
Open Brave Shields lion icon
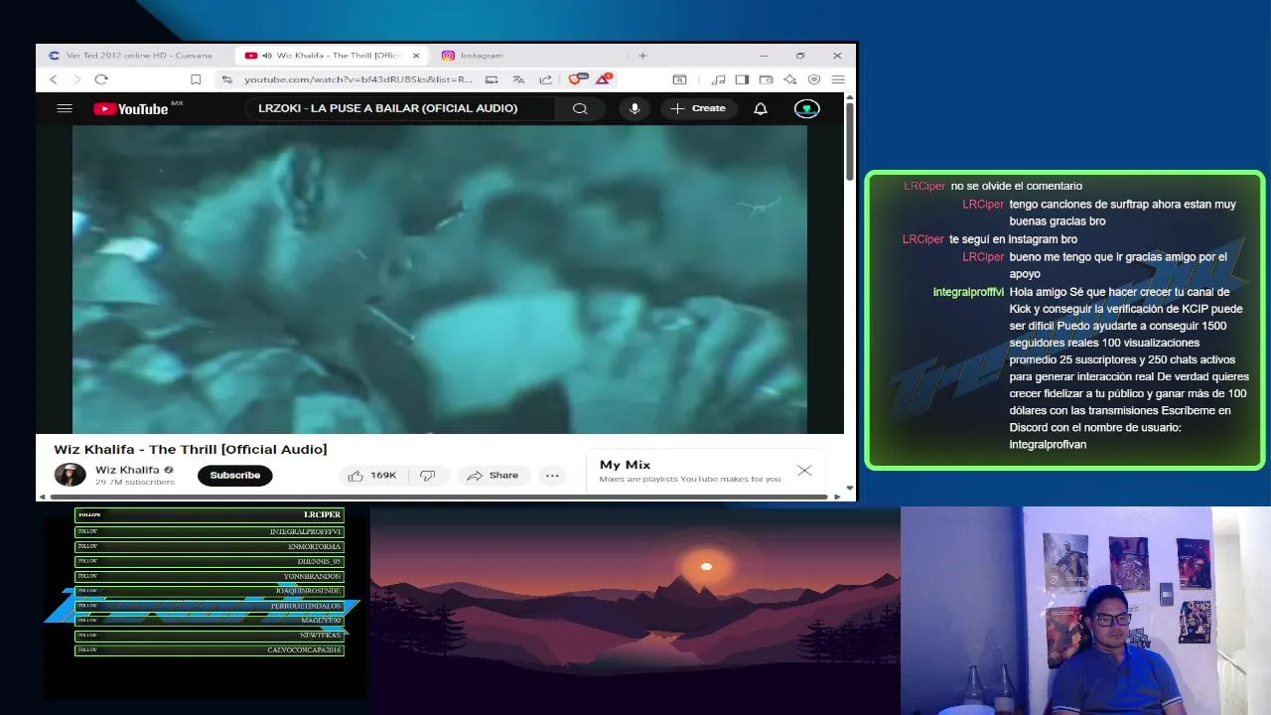tap(577, 78)
